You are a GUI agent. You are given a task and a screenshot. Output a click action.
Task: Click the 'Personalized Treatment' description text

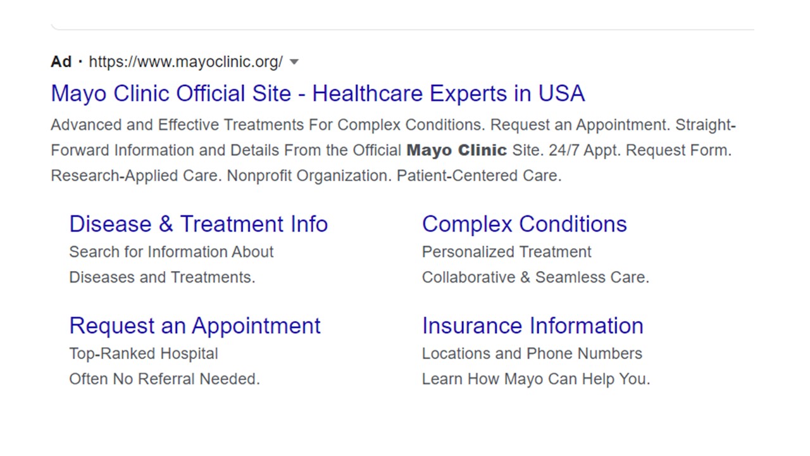[507, 252]
